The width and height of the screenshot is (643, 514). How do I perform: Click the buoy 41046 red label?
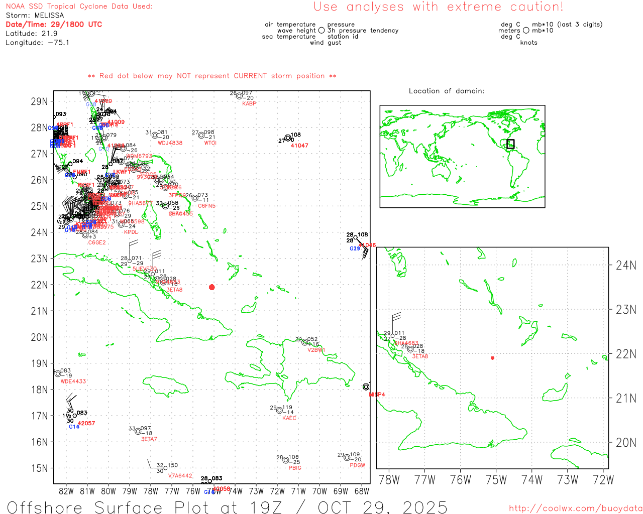tap(367, 245)
